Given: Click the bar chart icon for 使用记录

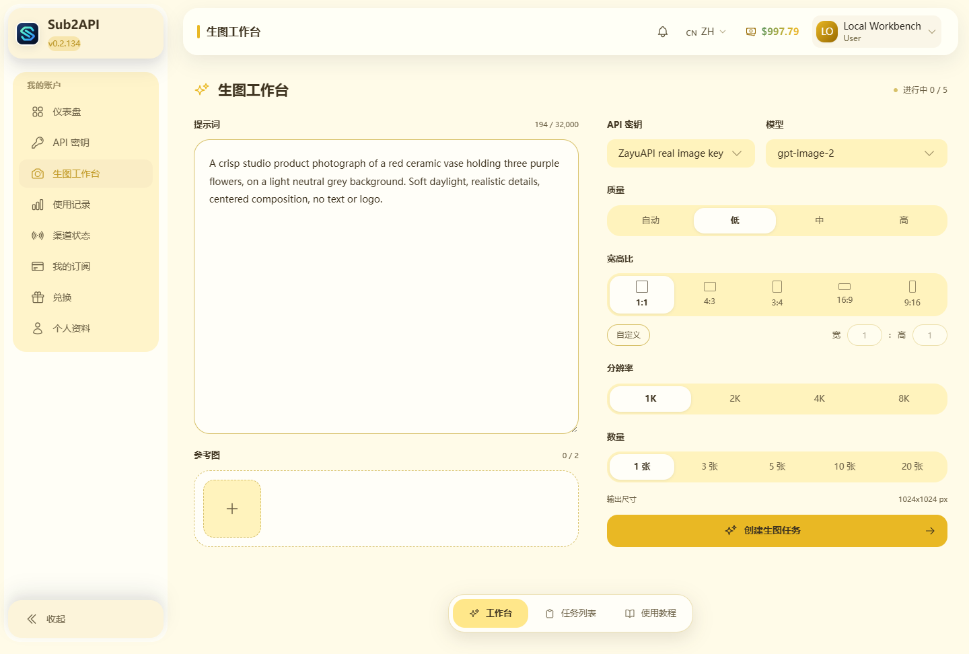Looking at the screenshot, I should [38, 205].
